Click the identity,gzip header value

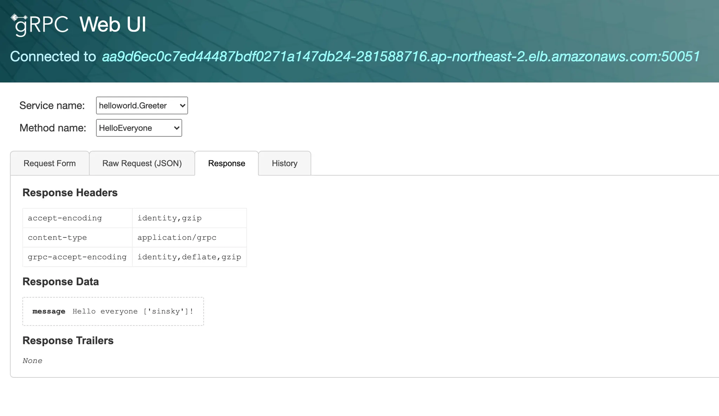pyautogui.click(x=170, y=218)
